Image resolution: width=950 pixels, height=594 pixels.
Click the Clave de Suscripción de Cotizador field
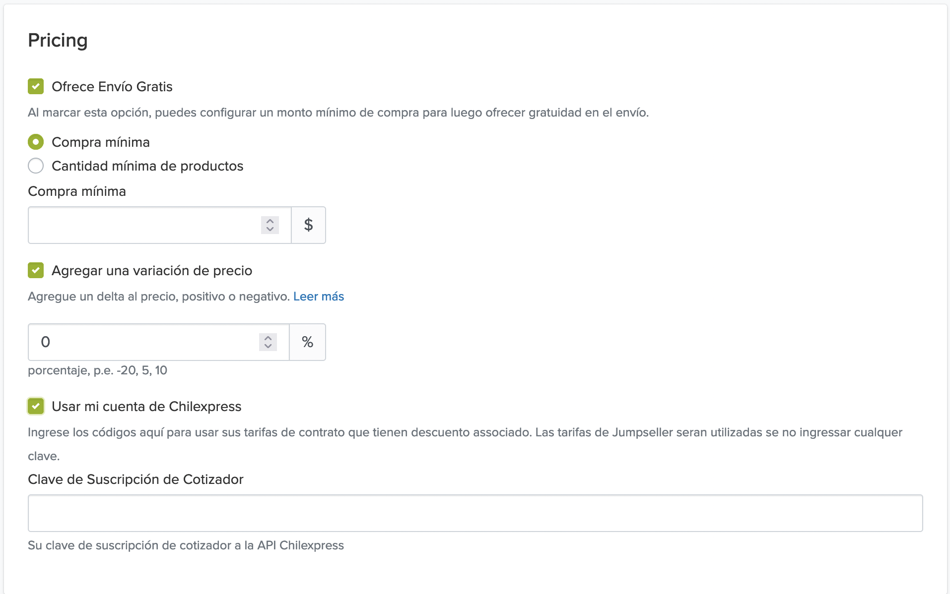[x=475, y=513]
